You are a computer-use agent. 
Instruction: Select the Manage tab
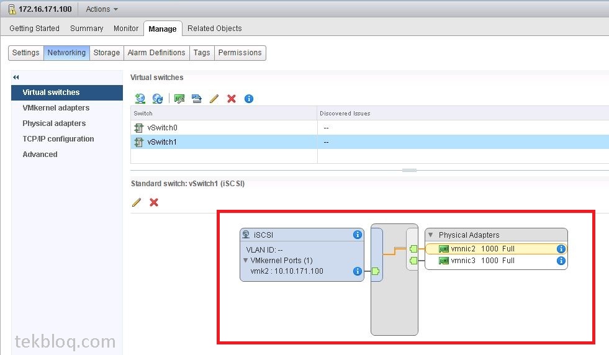[x=163, y=29]
